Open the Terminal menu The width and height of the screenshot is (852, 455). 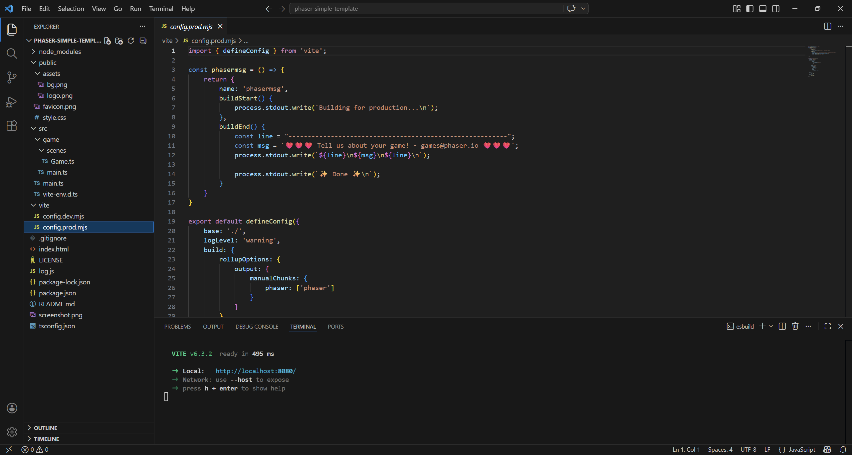[161, 9]
